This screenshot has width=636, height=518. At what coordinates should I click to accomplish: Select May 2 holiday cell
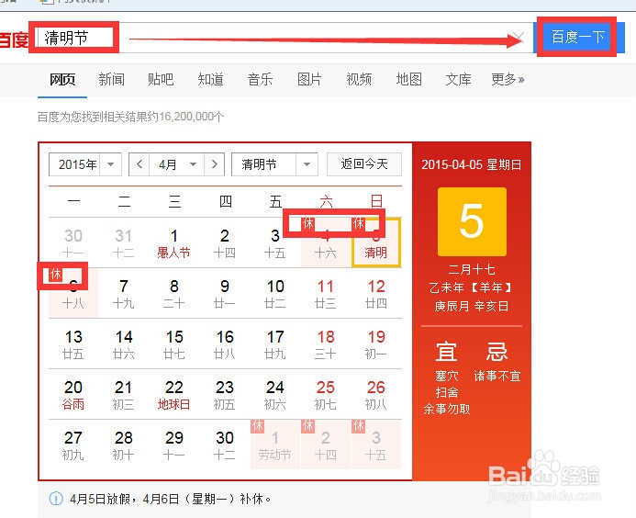326,445
